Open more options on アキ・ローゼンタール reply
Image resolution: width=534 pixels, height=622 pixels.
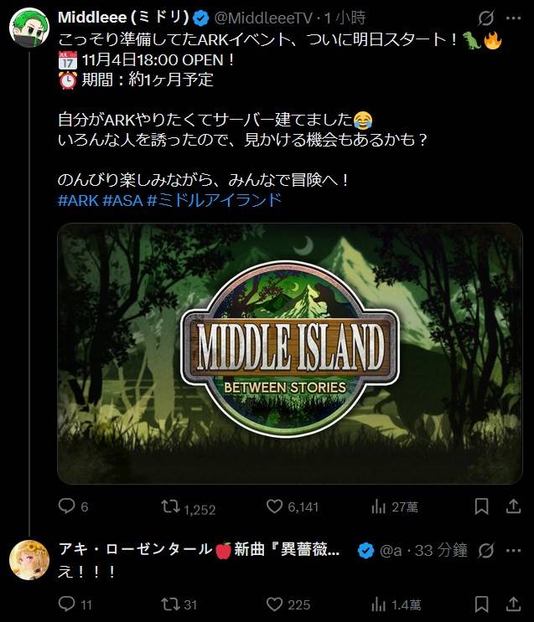(513, 550)
